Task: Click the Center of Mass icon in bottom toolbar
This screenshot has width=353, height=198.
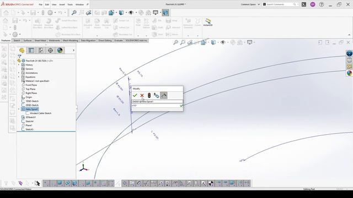Action: [x=211, y=183]
